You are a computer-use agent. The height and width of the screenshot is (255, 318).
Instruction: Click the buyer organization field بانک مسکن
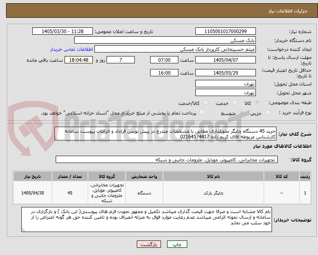tap(165, 40)
